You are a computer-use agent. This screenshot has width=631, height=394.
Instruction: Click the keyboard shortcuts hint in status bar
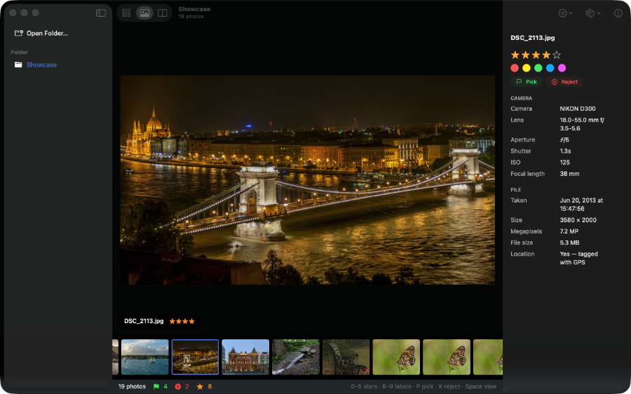pyautogui.click(x=423, y=386)
